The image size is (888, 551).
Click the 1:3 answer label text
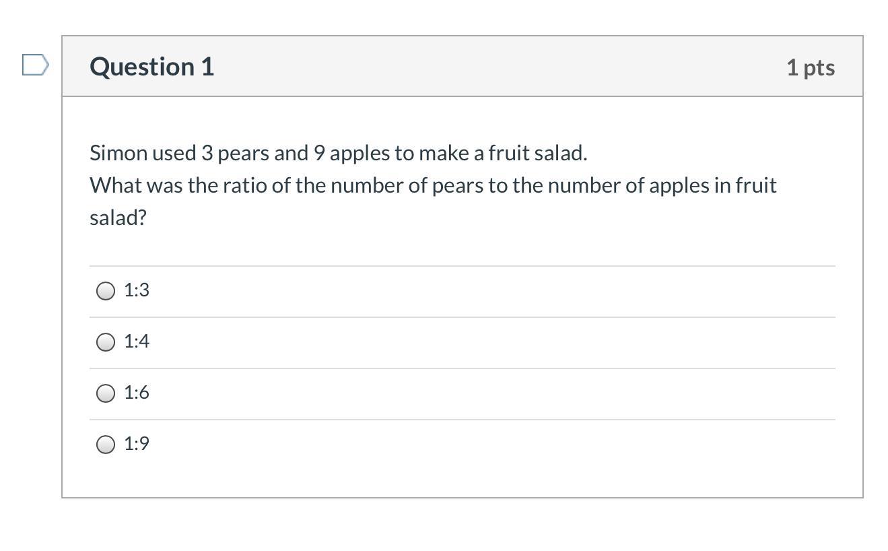point(137,290)
